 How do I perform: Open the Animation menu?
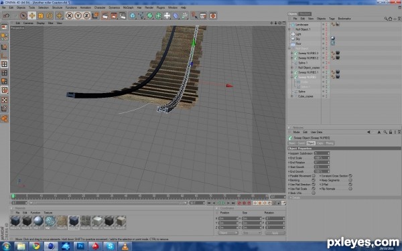pyautogui.click(x=85, y=7)
